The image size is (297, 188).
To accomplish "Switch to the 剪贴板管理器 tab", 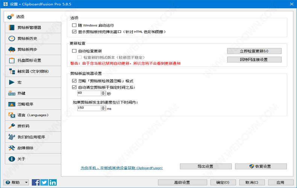I will [x=33, y=27].
